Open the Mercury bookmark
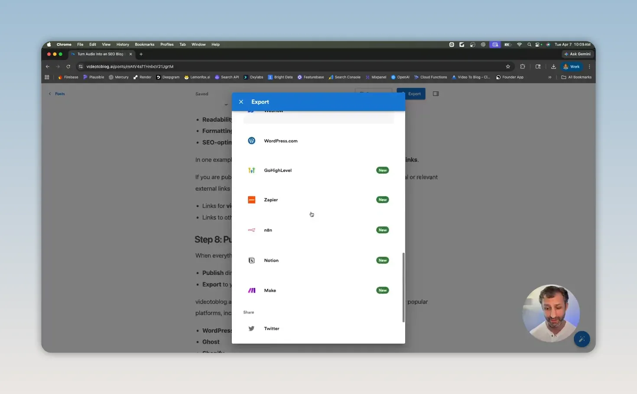Screen dimensions: 637x394 click(119, 77)
